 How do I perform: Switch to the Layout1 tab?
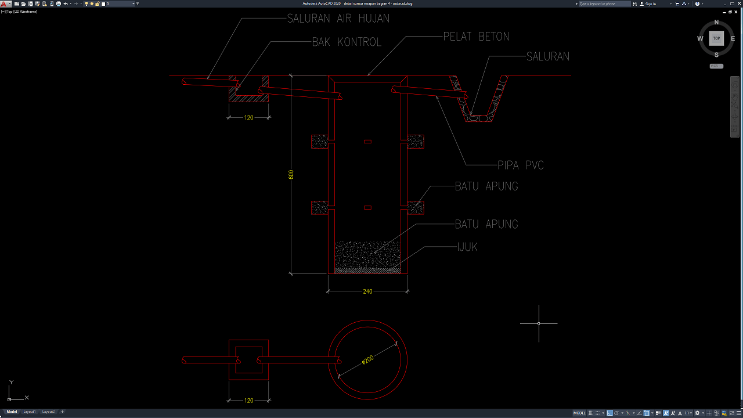pos(30,412)
